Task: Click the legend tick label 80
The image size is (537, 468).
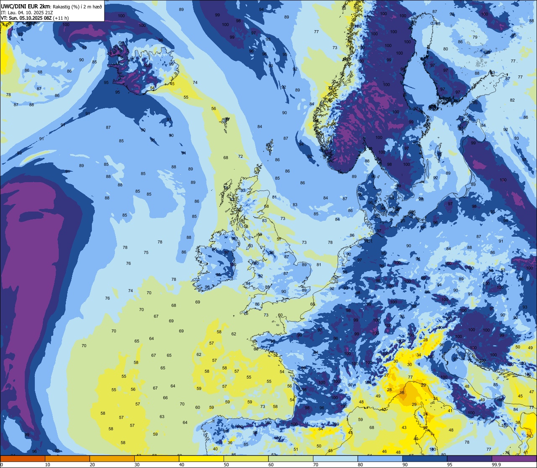Action: (x=360, y=465)
